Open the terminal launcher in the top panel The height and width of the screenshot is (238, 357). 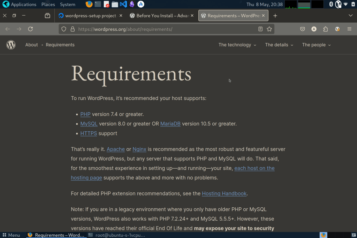pyautogui.click(x=98, y=4)
